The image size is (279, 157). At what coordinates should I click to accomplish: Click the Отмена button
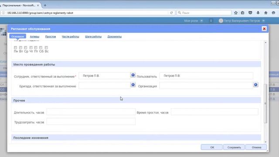coord(256,147)
